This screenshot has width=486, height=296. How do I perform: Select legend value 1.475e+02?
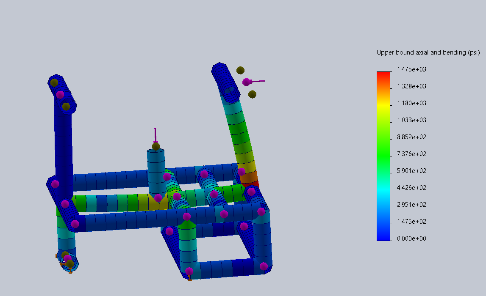[411, 222]
